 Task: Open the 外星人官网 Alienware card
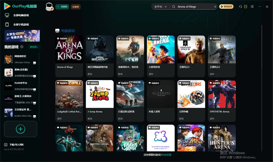pyautogui.click(x=161, y=101)
